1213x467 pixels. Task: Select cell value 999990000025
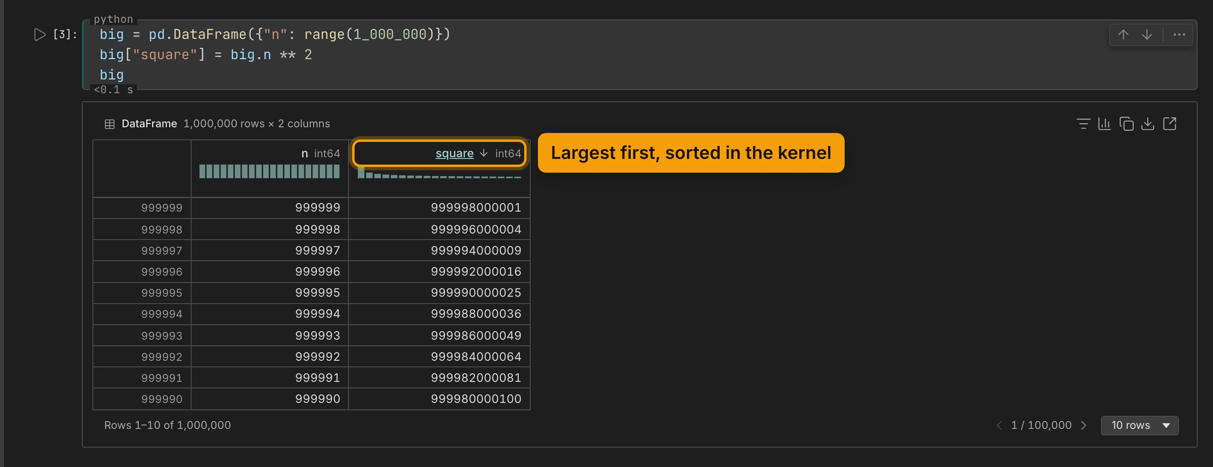pyautogui.click(x=475, y=293)
